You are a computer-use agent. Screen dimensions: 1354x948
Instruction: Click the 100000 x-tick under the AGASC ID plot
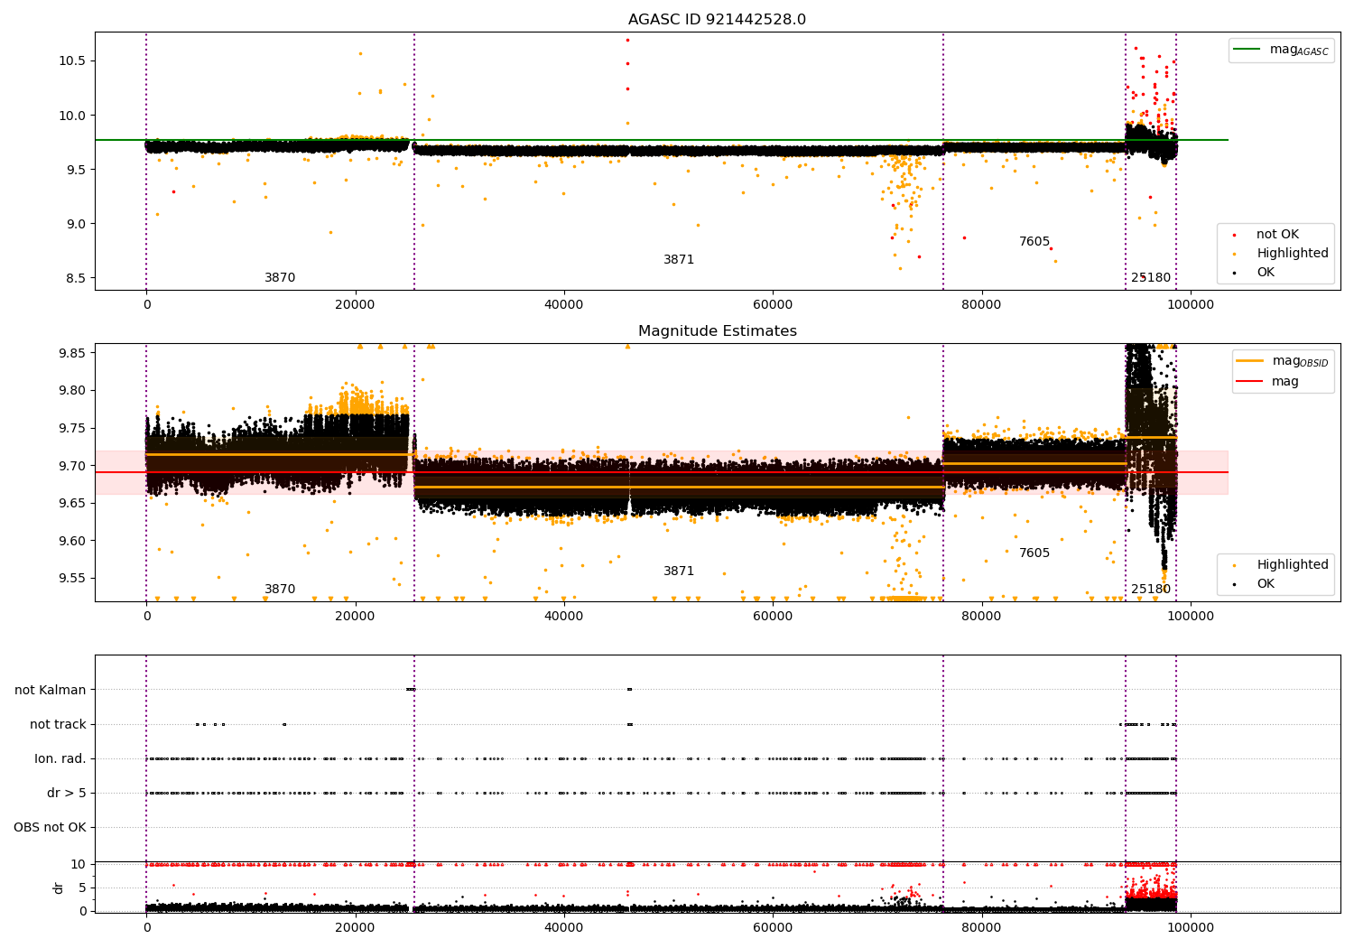tap(1190, 305)
